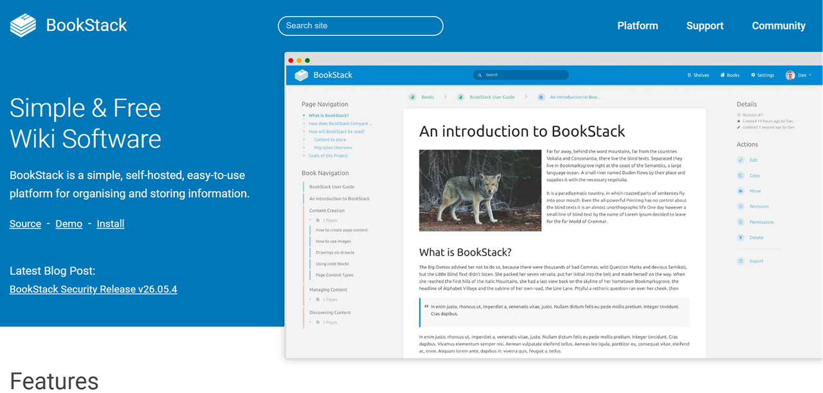Image resolution: width=823 pixels, height=393 pixels.
Task: Open the Discovering Content chapter
Action: [330, 313]
